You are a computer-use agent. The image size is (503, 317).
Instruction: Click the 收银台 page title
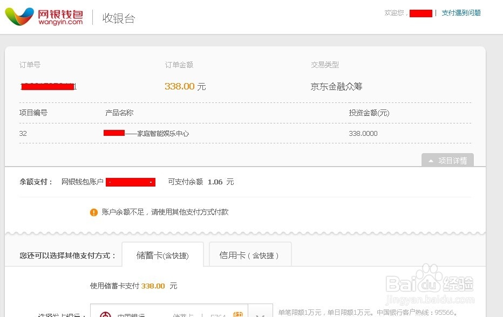119,18
